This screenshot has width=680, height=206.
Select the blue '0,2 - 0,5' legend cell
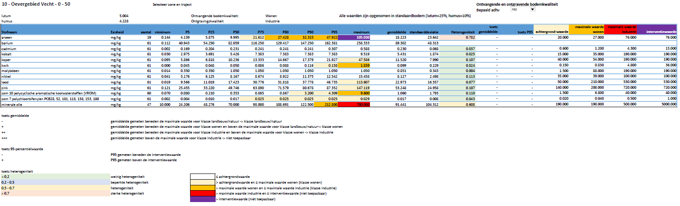[x=55, y=182]
